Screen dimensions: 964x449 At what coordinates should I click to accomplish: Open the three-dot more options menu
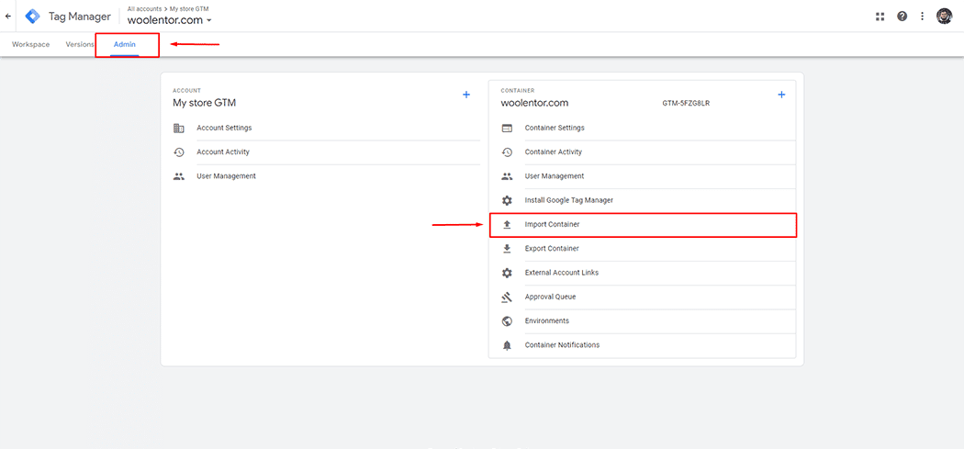(923, 16)
